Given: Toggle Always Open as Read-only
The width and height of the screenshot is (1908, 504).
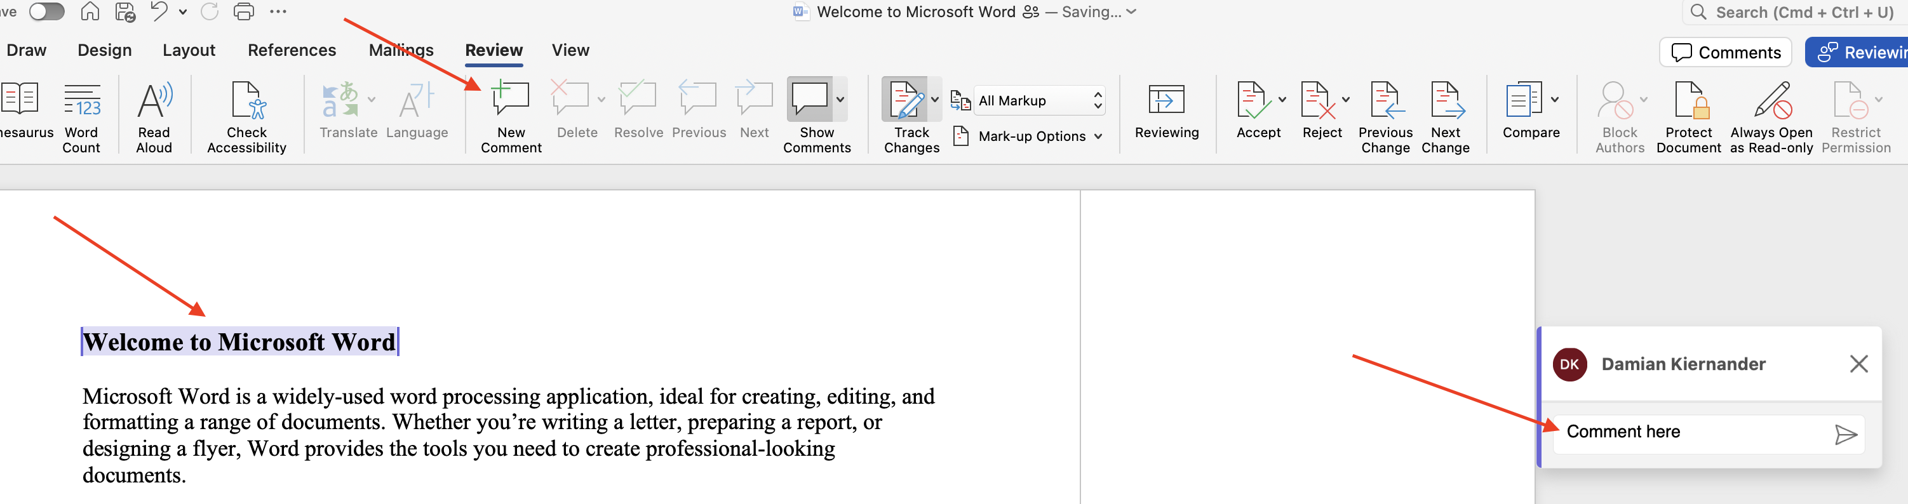Looking at the screenshot, I should [1771, 117].
